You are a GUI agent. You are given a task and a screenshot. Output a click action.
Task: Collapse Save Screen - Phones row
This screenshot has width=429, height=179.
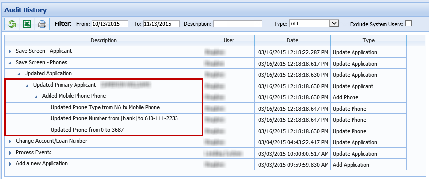click(x=10, y=63)
